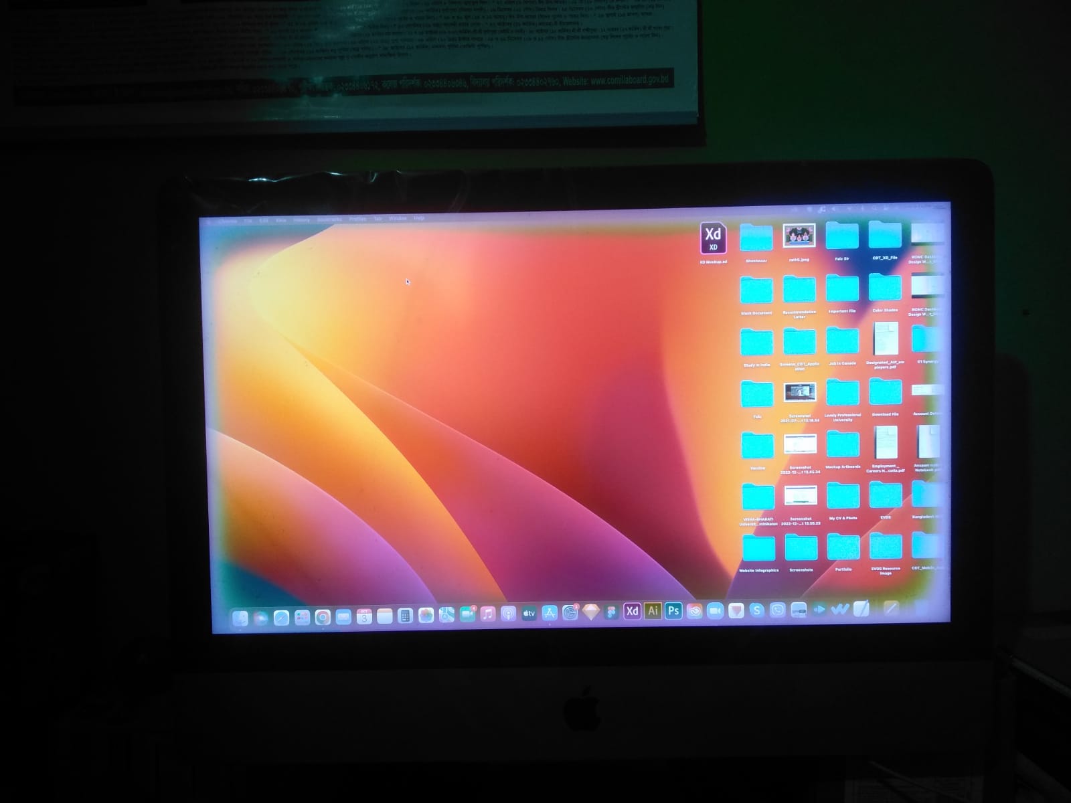Viewport: 1071px width, 803px height.
Task: Open Skype in the Dock
Action: [x=756, y=610]
